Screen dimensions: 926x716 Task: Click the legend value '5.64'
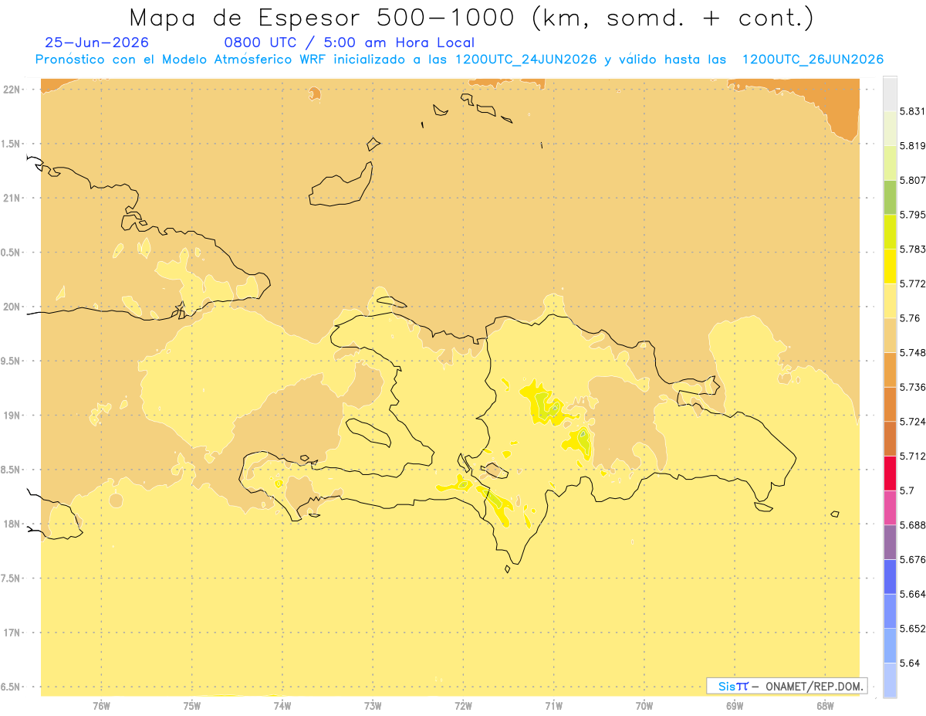pyautogui.click(x=910, y=663)
